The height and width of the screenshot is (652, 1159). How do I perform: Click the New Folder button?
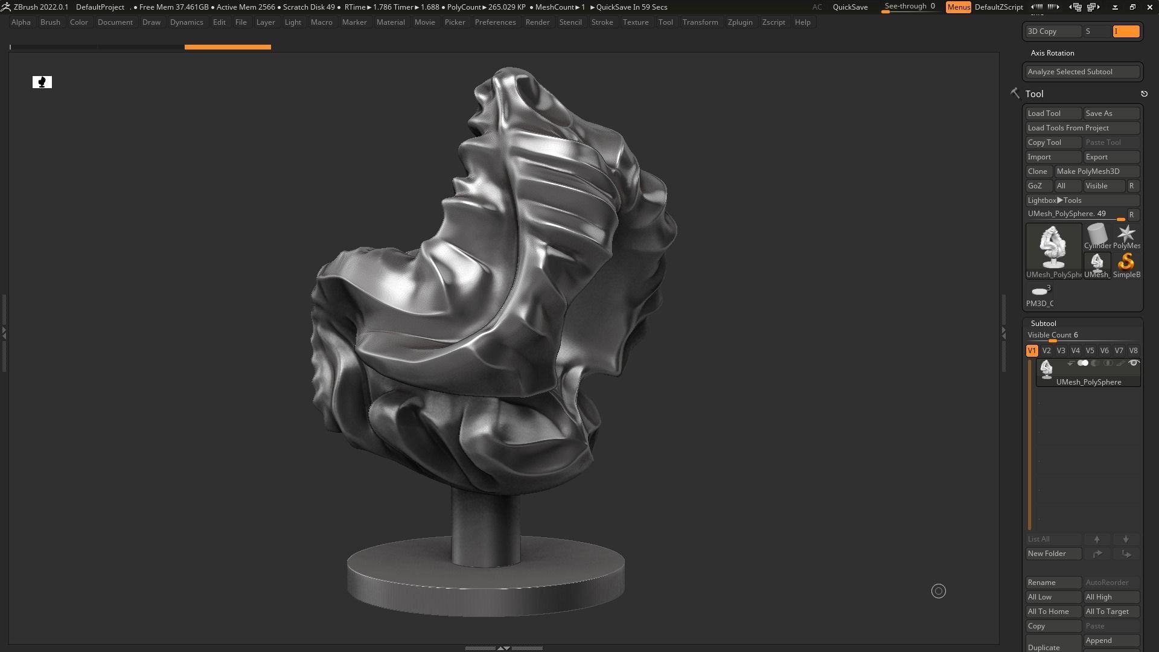[x=1053, y=554]
